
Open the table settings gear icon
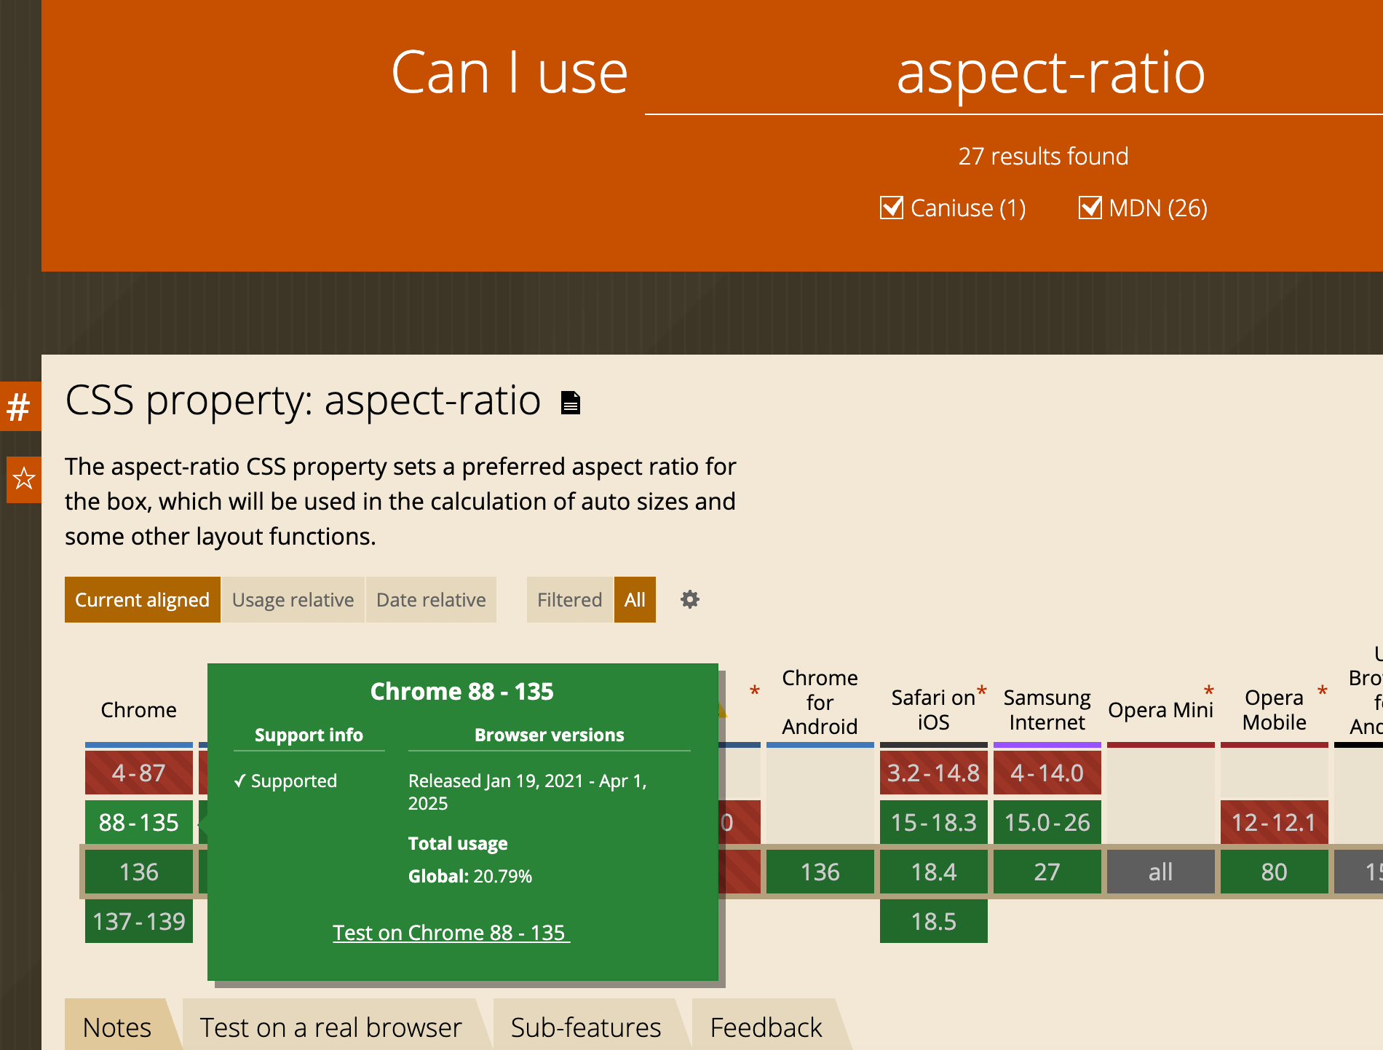(689, 599)
